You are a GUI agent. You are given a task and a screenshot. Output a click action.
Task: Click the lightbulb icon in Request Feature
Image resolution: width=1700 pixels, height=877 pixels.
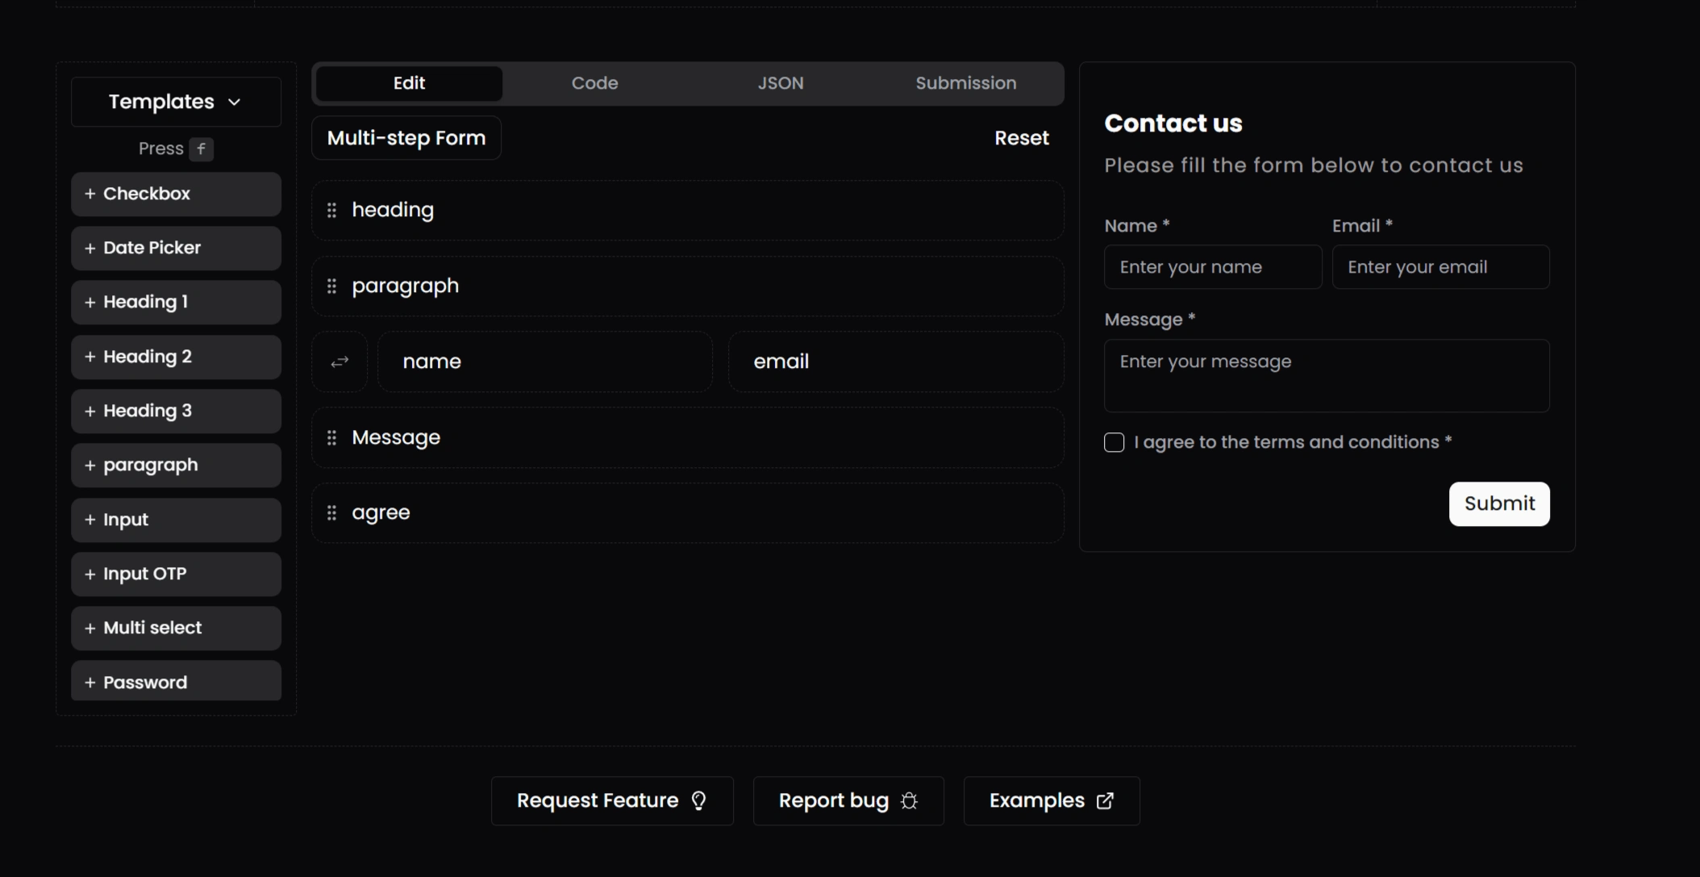[699, 800]
